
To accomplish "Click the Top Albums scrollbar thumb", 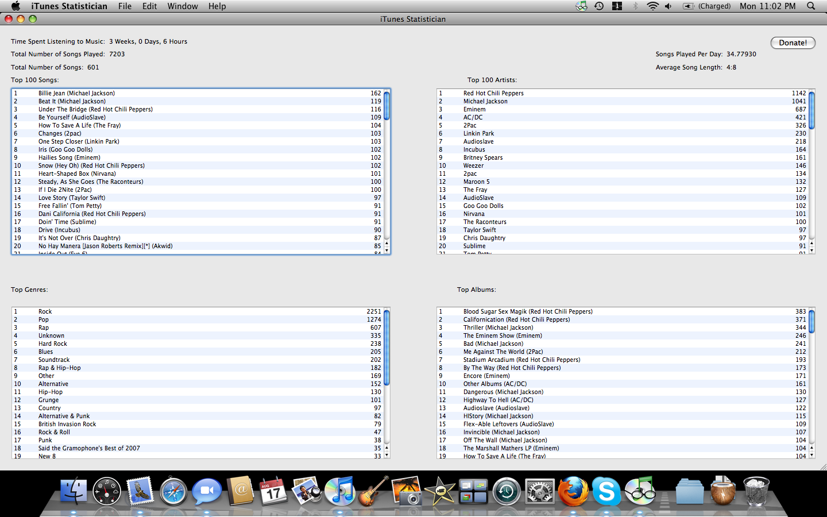I will (x=812, y=321).
